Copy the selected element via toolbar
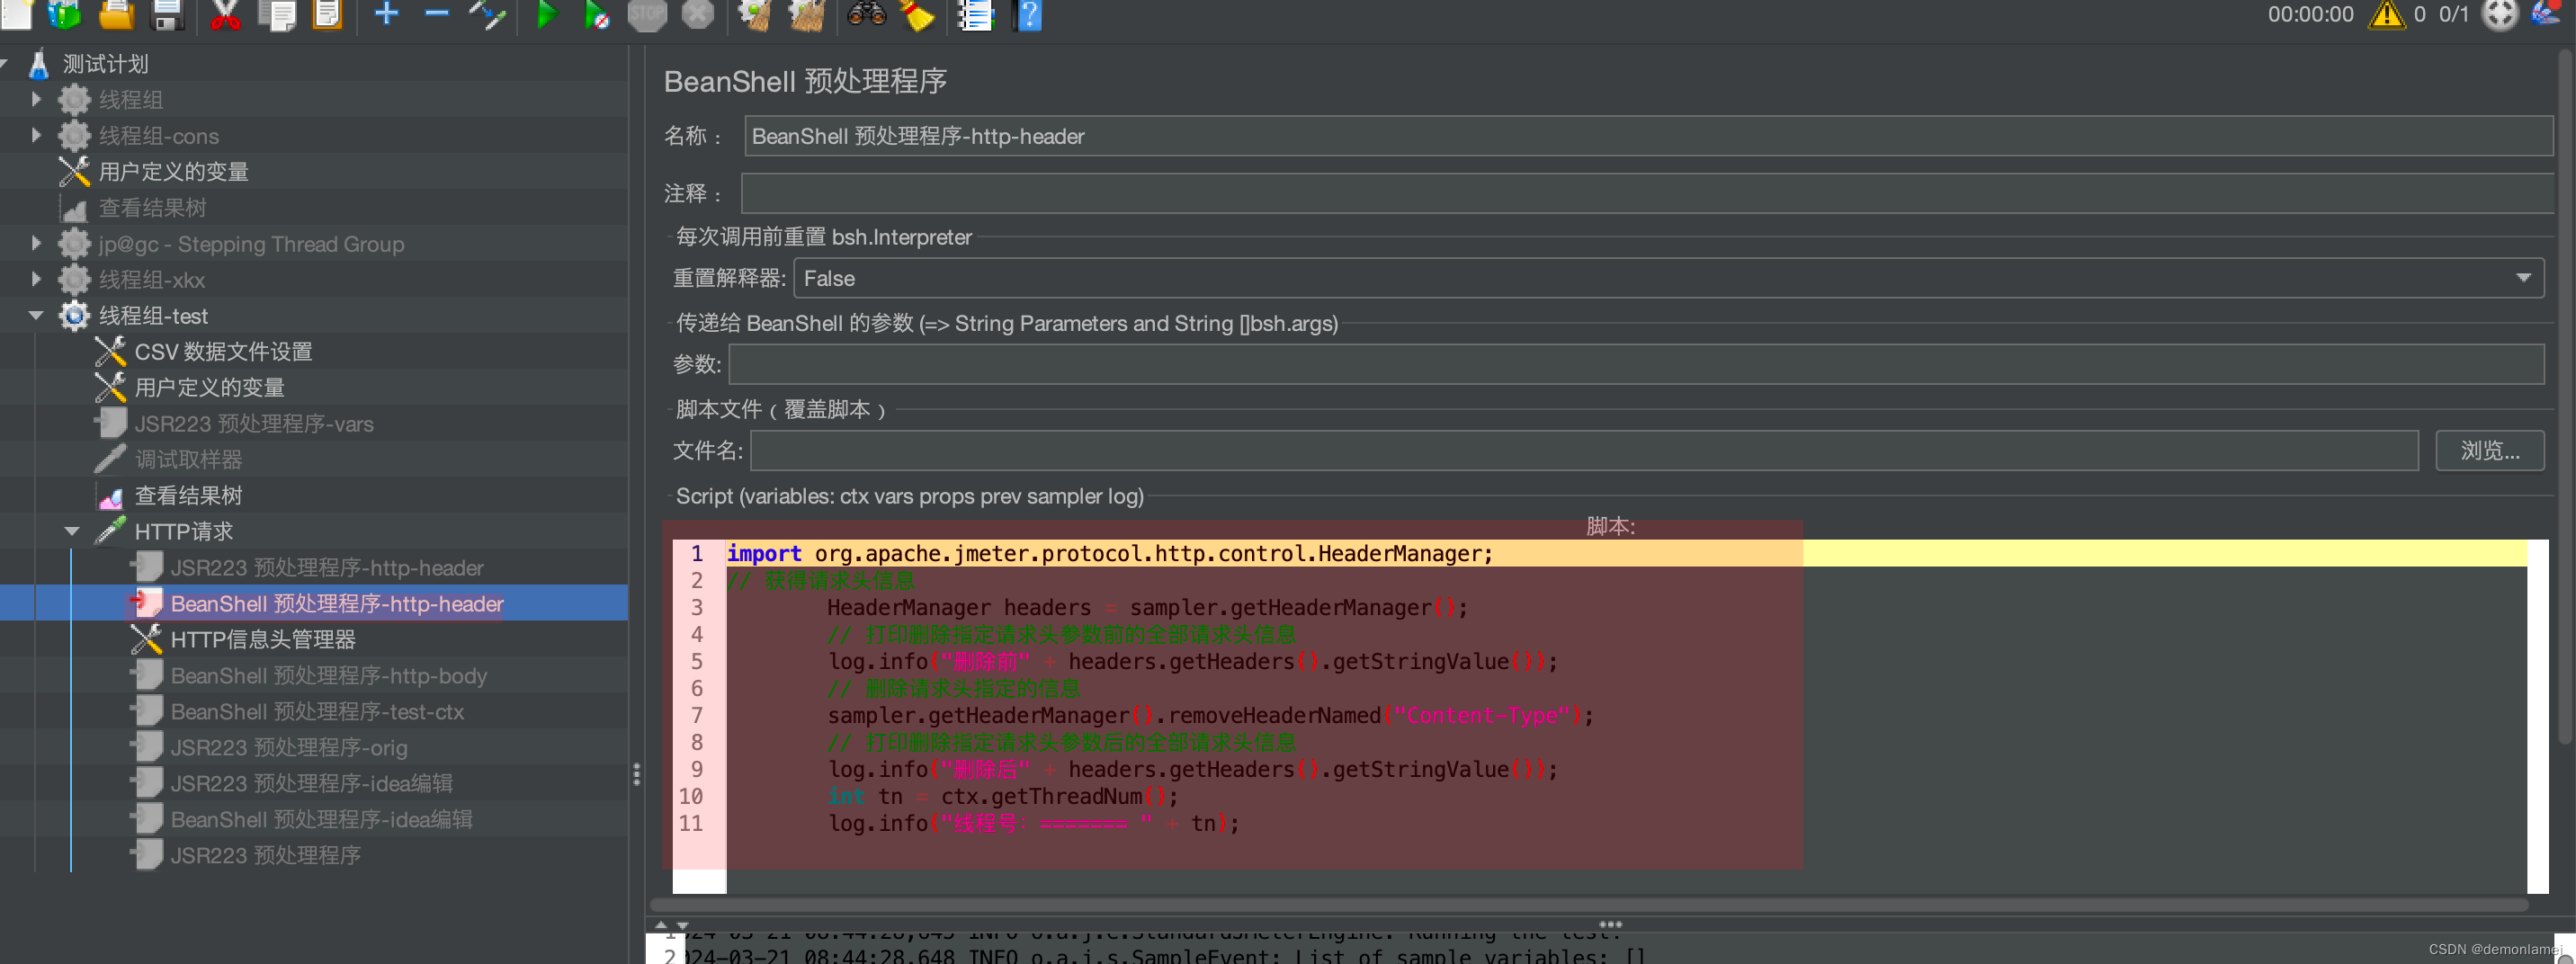The width and height of the screenshot is (2576, 964). coord(278,16)
